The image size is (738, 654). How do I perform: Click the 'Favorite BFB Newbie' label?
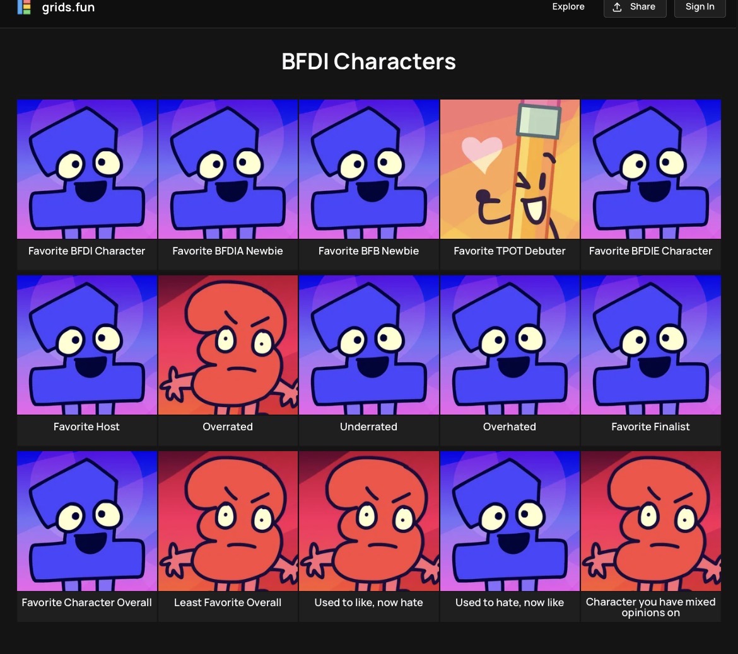368,251
